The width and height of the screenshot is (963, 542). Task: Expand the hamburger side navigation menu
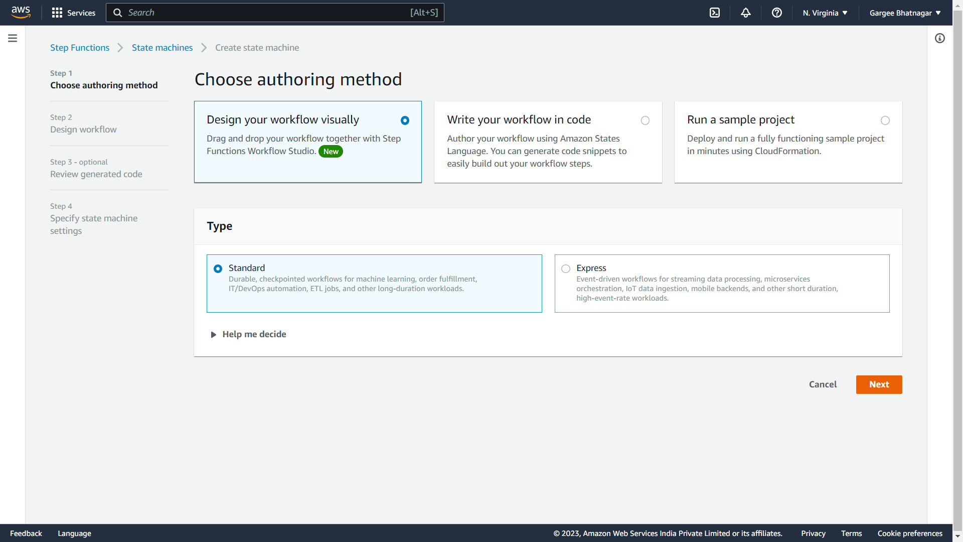point(13,38)
